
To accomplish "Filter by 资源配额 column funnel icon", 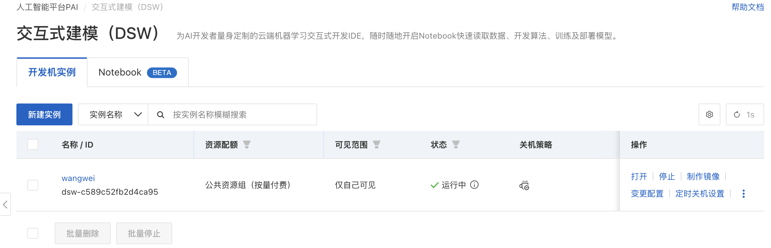I will coord(247,144).
